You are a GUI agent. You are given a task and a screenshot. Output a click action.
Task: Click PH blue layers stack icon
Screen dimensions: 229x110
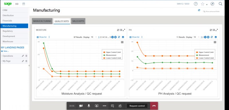[x=216, y=37]
